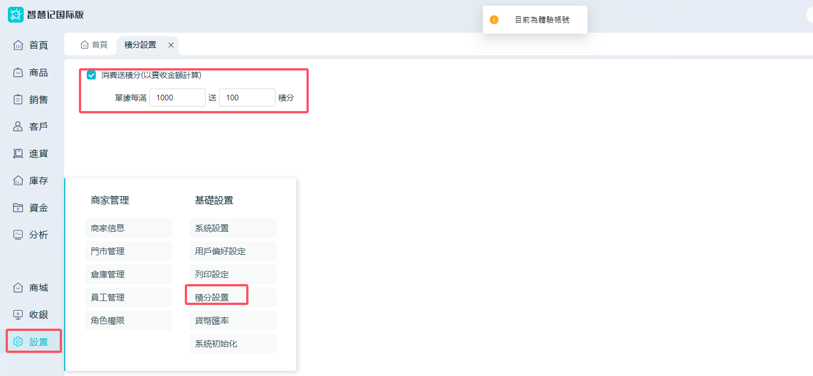Screen dimensions: 813x376
Task: Open the 客戶 customer person icon
Action: pyautogui.click(x=18, y=126)
